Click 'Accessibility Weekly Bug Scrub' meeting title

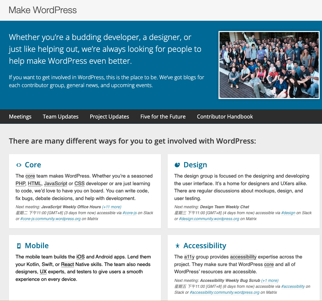point(230,281)
